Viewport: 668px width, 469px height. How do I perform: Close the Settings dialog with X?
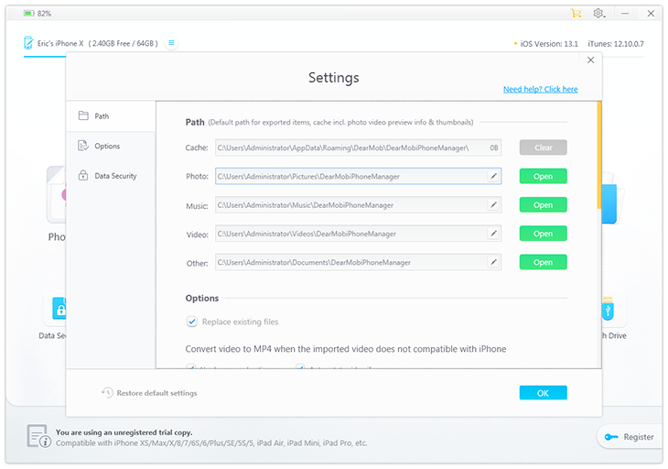(590, 60)
